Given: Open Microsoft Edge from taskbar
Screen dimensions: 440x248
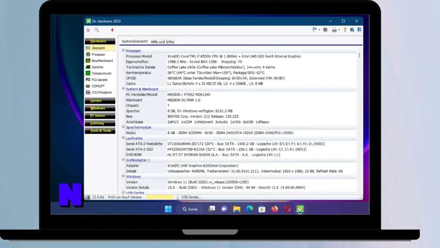Looking at the screenshot, I should click(249, 209).
